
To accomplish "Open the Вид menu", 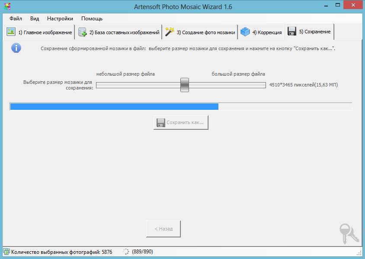I will pos(35,19).
